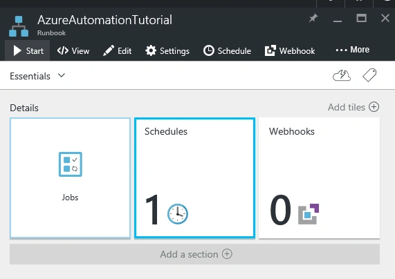
Task: Select the Edit pencil icon
Action: [x=109, y=51]
